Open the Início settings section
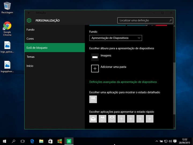Viewport: 193px width, 145px height. [x=55, y=66]
